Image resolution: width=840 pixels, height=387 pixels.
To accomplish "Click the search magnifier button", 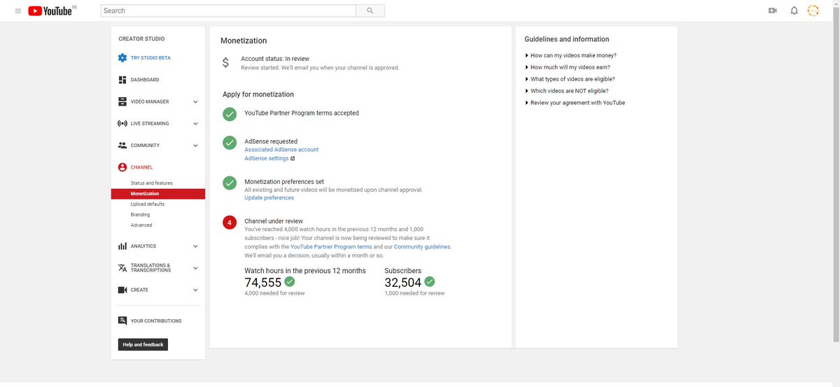I will click(x=370, y=10).
